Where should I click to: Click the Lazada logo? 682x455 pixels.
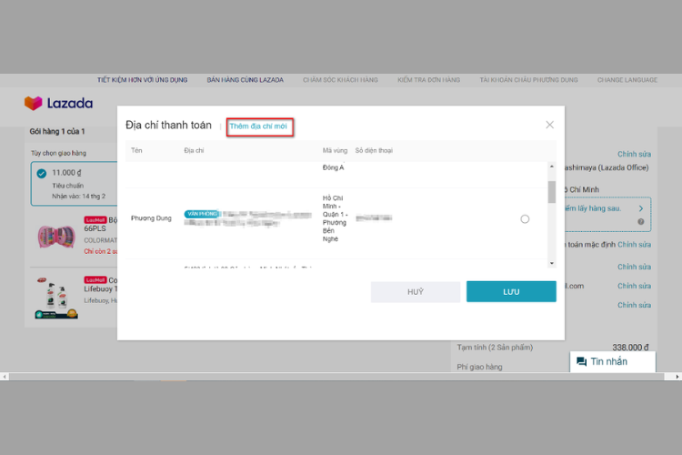click(58, 103)
